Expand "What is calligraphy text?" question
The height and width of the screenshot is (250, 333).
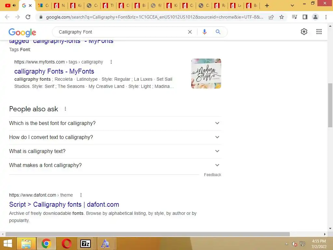click(x=115, y=151)
